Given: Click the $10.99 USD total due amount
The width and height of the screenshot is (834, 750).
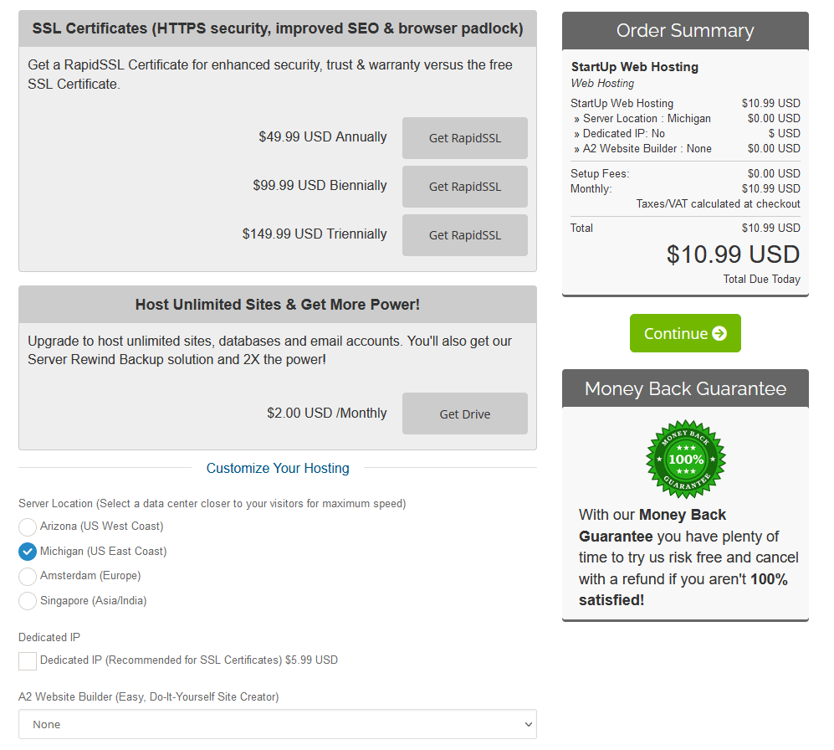Looking at the screenshot, I should click(733, 254).
